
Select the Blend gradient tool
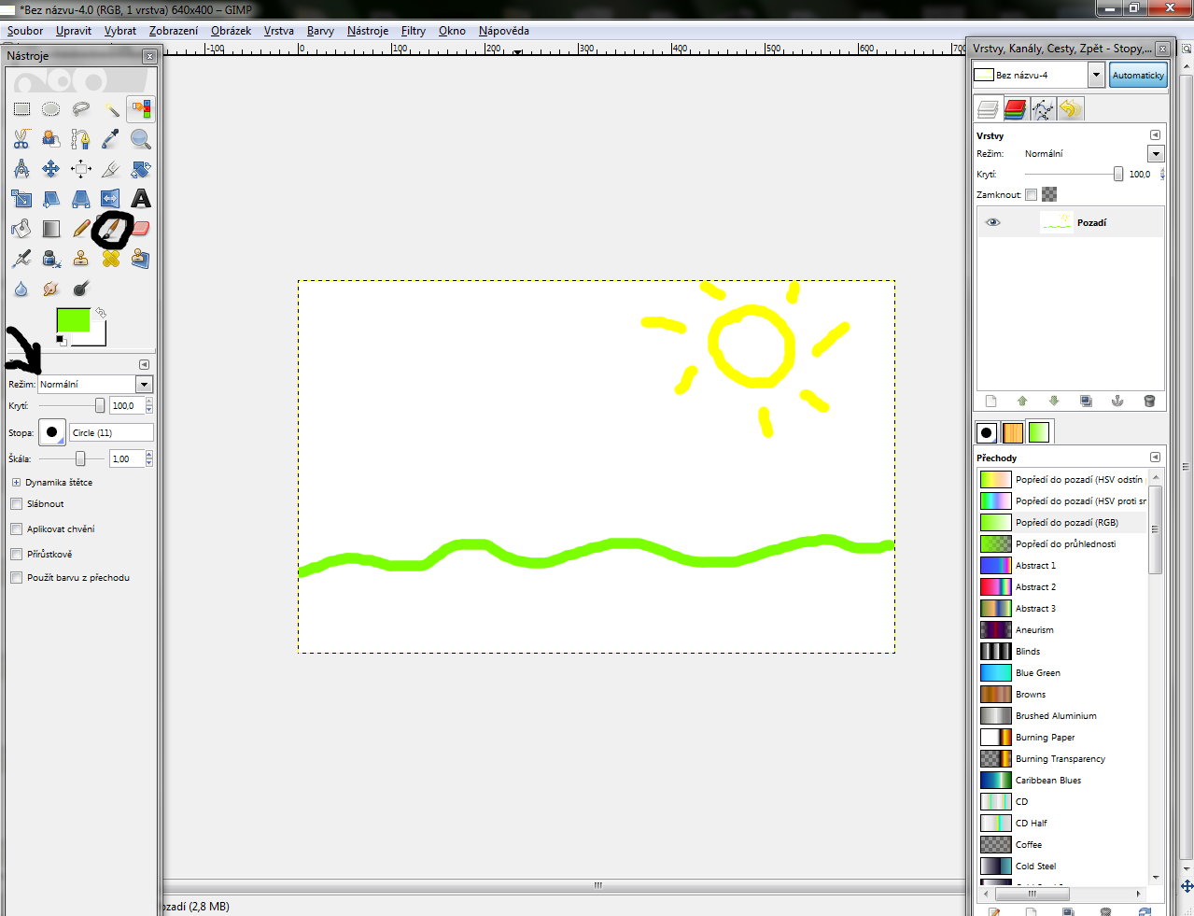point(51,228)
